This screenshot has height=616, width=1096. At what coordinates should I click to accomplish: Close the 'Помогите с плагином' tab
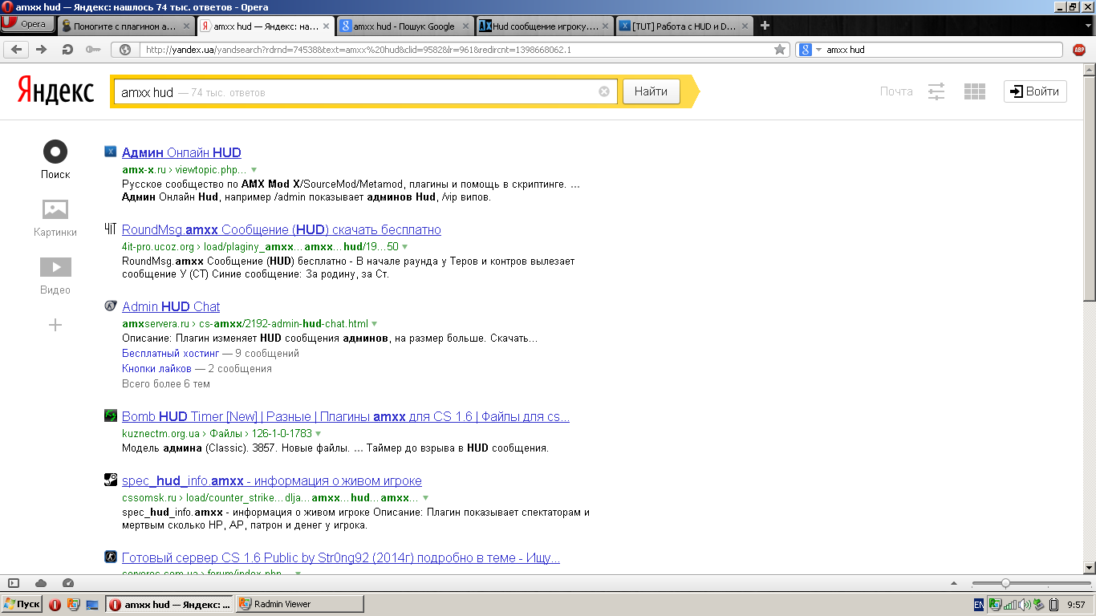pyautogui.click(x=186, y=26)
